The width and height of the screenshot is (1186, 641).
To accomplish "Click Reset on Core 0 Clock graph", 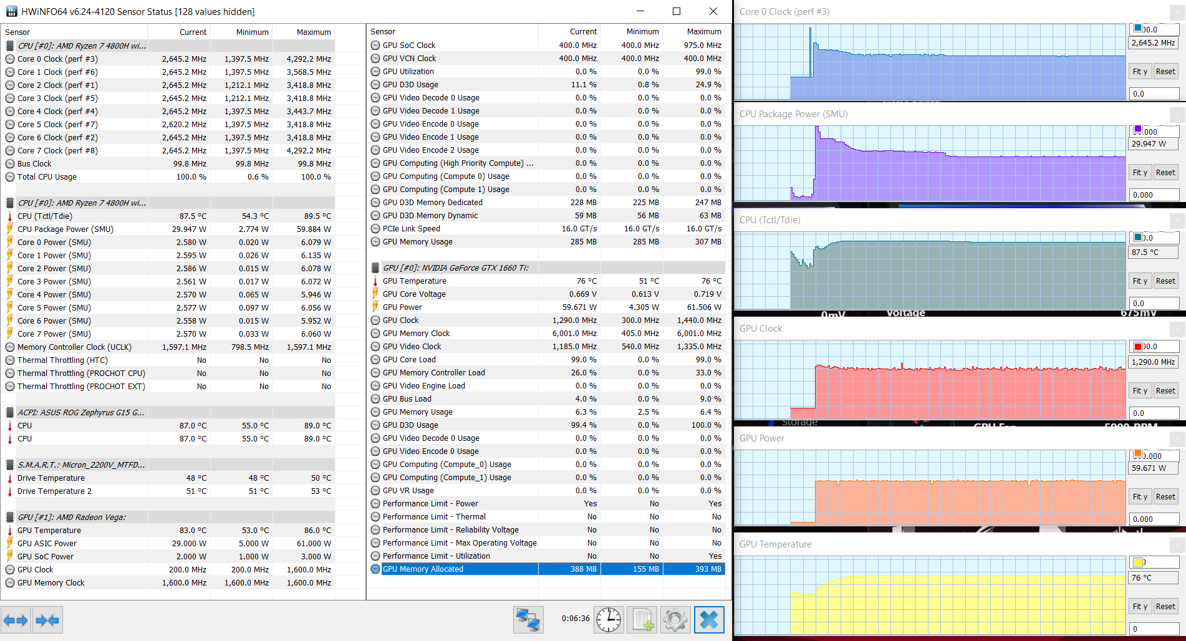I will tap(1165, 72).
